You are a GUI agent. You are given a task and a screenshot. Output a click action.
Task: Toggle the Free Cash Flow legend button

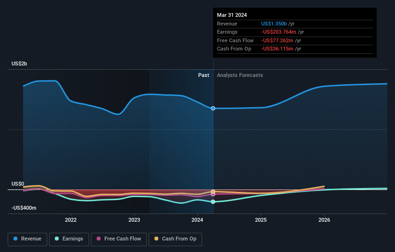point(119,239)
